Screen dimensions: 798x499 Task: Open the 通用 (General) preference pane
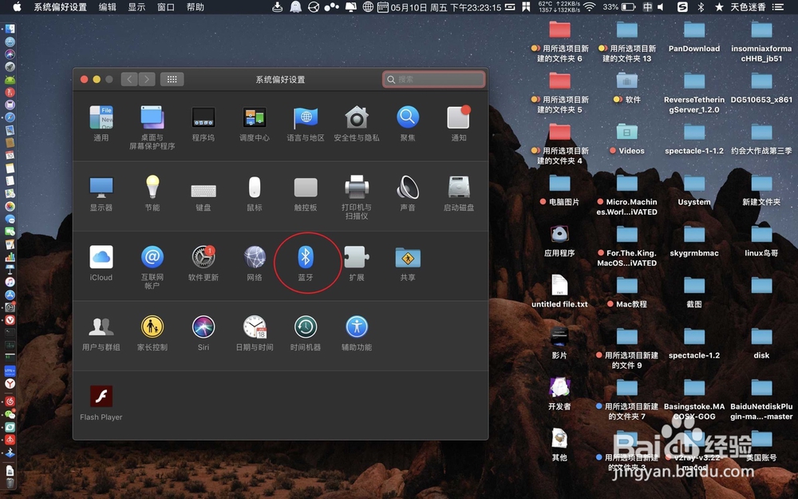tap(101, 117)
